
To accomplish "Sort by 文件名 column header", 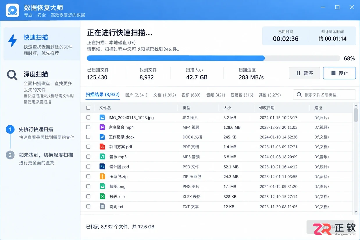I will [x=105, y=108].
